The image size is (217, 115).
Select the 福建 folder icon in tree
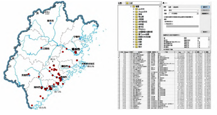(x=134, y=7)
